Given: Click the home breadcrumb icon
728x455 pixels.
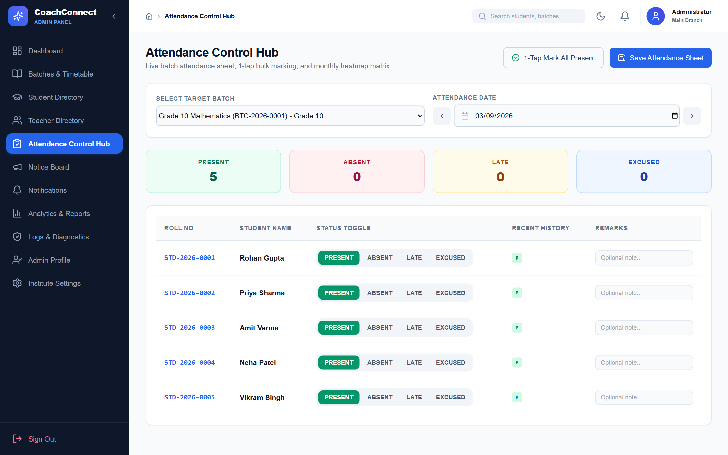Looking at the screenshot, I should point(149,16).
